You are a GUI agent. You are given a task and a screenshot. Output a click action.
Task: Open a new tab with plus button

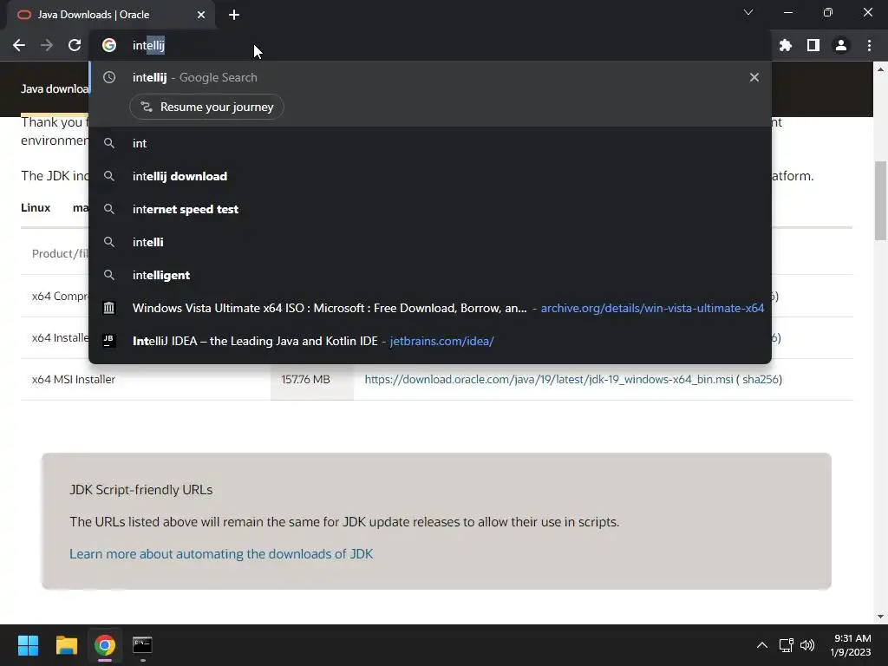pos(234,15)
